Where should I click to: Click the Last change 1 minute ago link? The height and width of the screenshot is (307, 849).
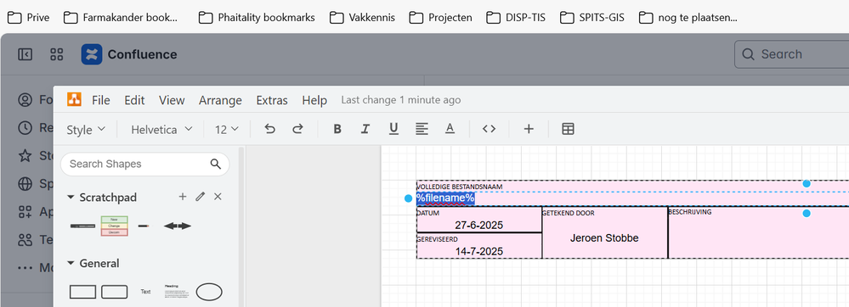coord(400,100)
